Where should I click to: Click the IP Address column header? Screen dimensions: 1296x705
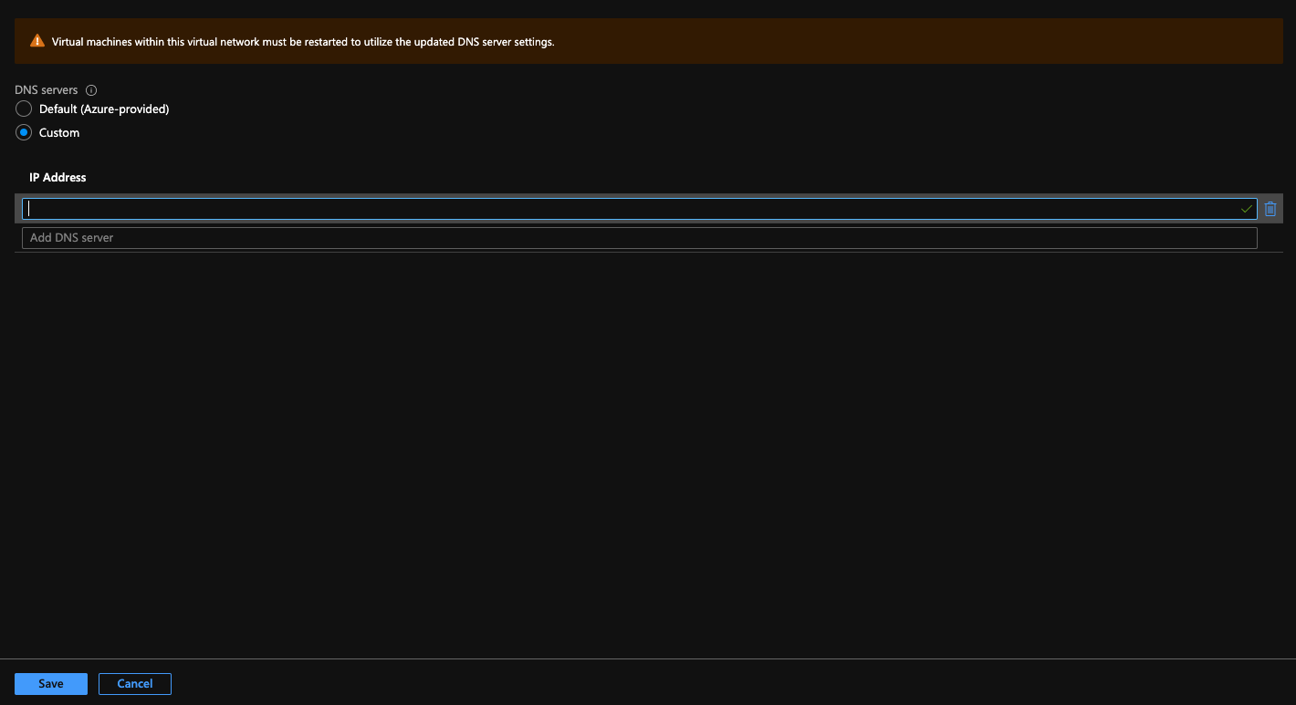point(57,177)
